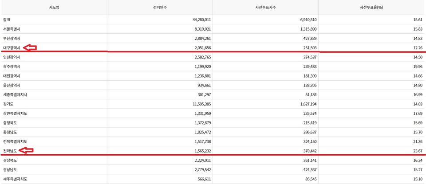This screenshot has height=184, width=426.
Task: Select the 대구광역시 row label
Action: click(12, 48)
